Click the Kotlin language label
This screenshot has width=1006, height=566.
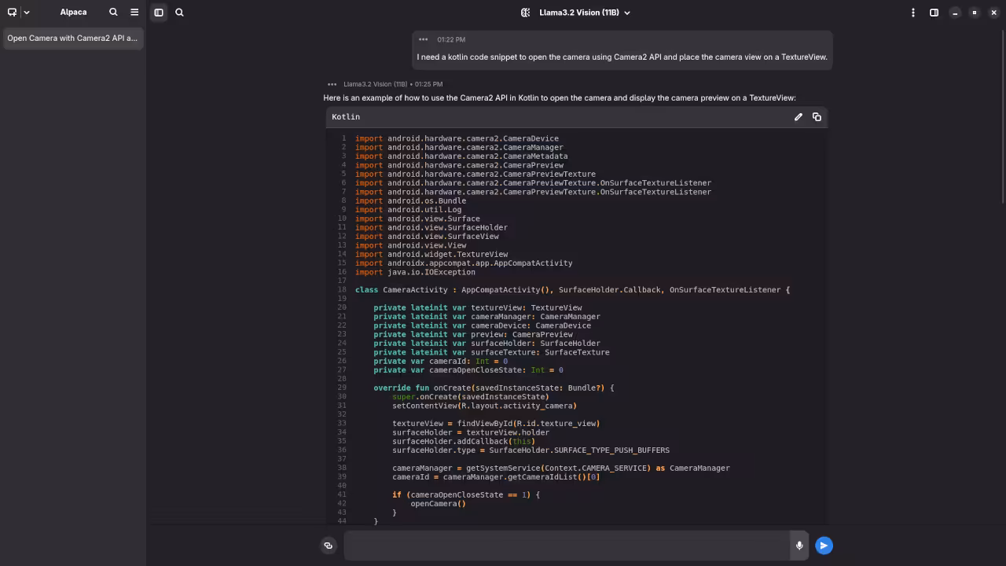click(x=346, y=117)
